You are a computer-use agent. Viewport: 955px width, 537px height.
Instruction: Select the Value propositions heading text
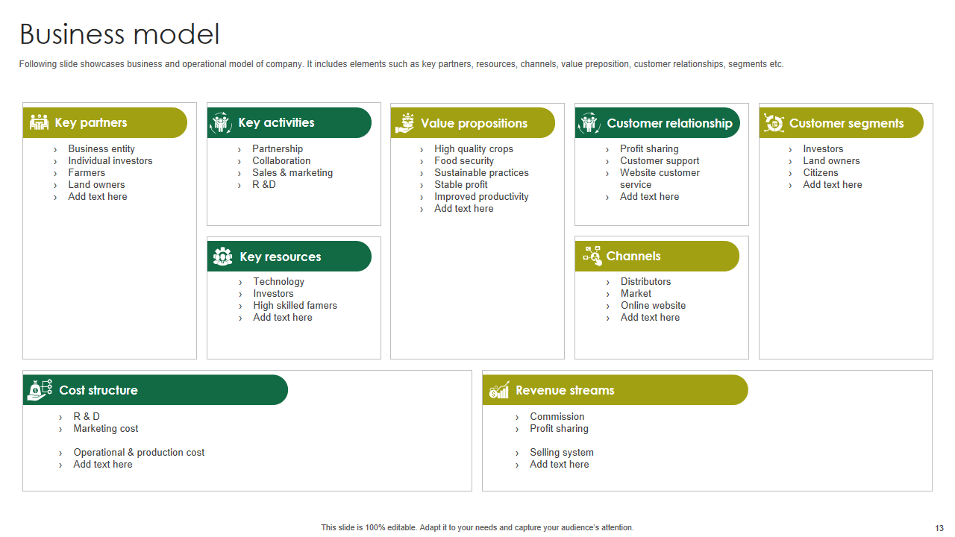(474, 123)
